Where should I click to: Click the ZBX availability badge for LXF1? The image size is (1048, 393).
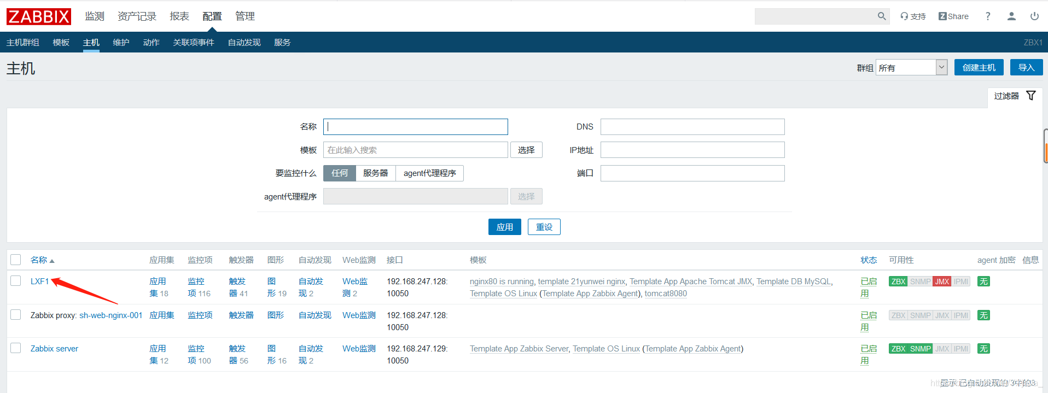pos(898,281)
